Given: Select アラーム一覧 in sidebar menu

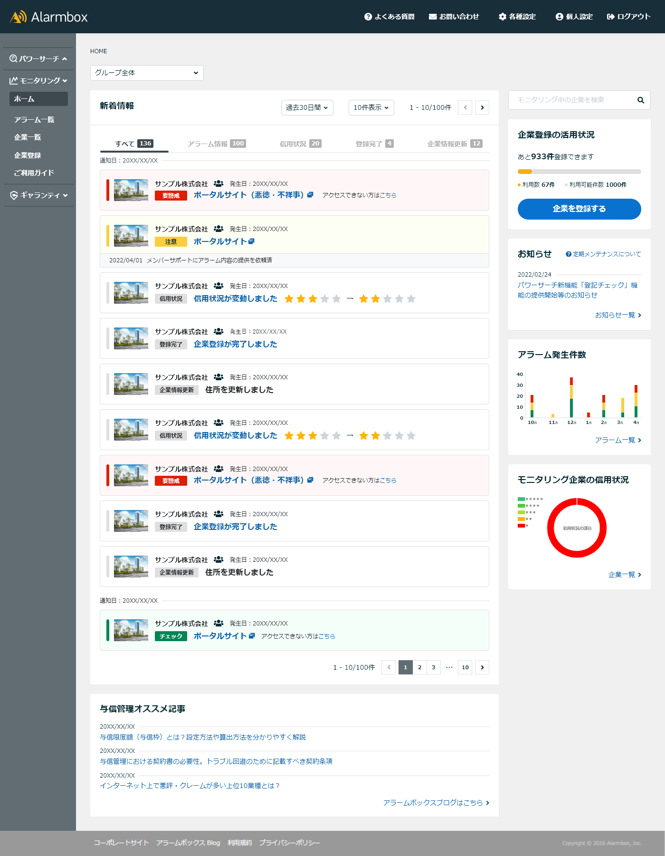Looking at the screenshot, I should (34, 120).
